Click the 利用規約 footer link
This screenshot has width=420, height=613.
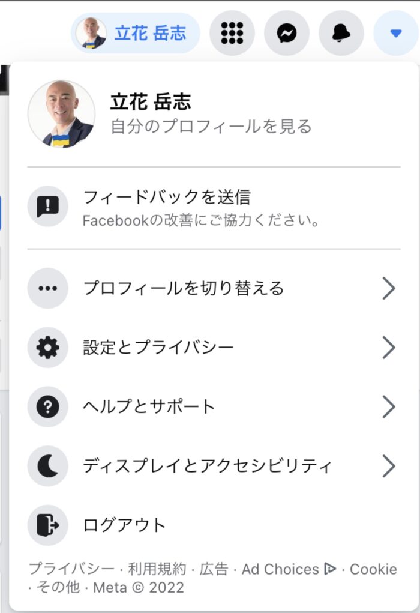[157, 569]
